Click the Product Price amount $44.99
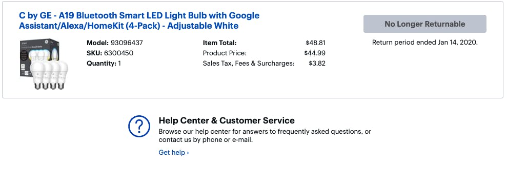 tap(315, 53)
